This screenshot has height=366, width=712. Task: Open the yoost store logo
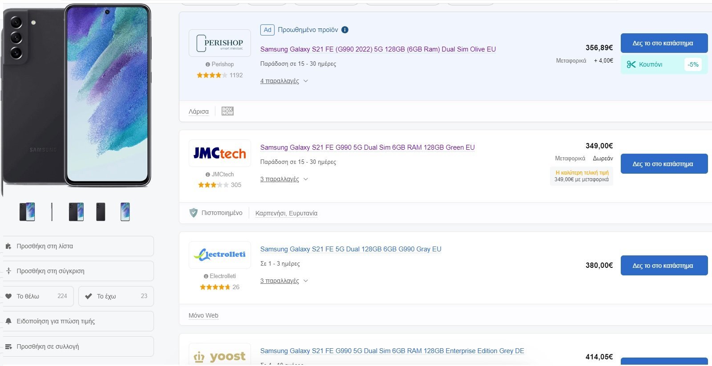[220, 355]
